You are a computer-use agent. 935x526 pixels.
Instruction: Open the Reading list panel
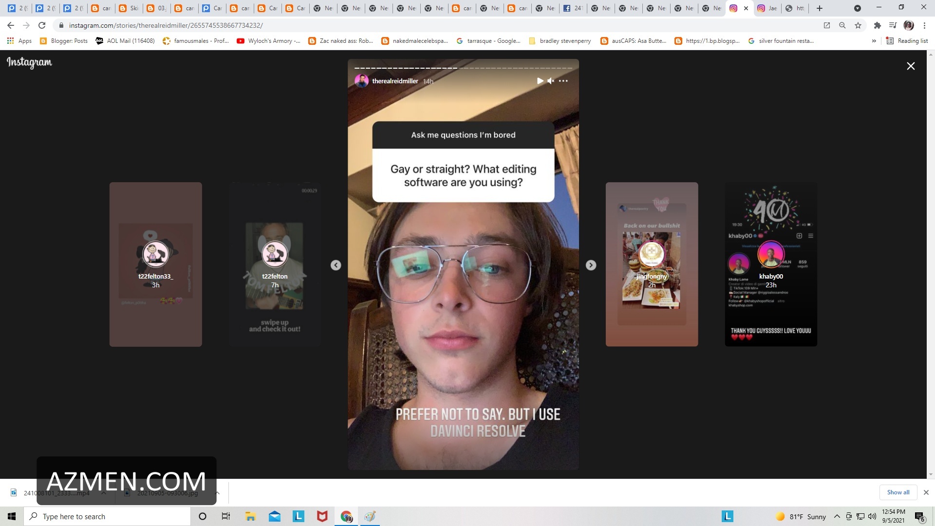907,41
